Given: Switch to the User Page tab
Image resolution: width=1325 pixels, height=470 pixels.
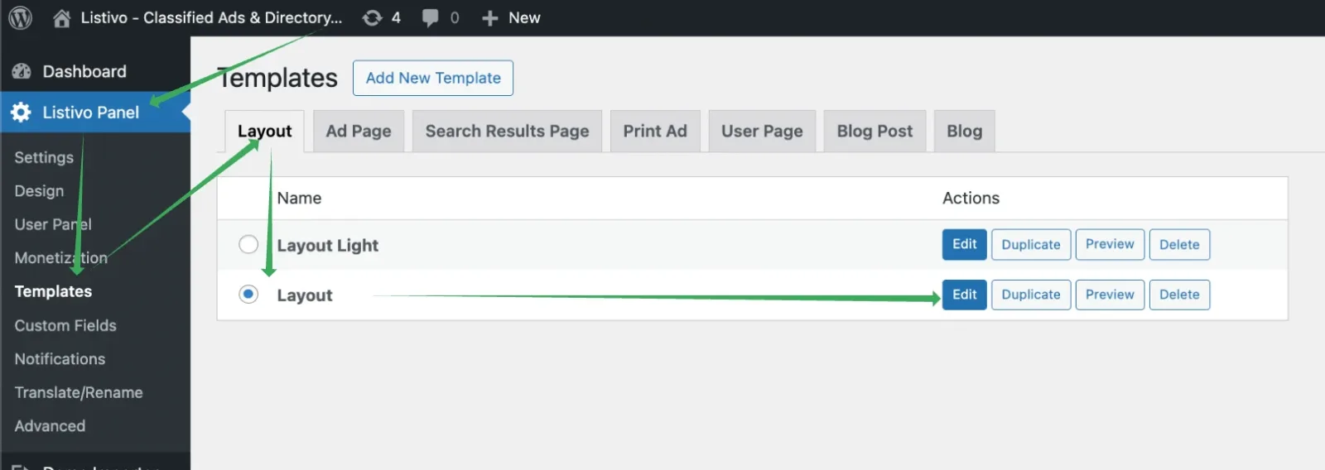Looking at the screenshot, I should click(762, 131).
